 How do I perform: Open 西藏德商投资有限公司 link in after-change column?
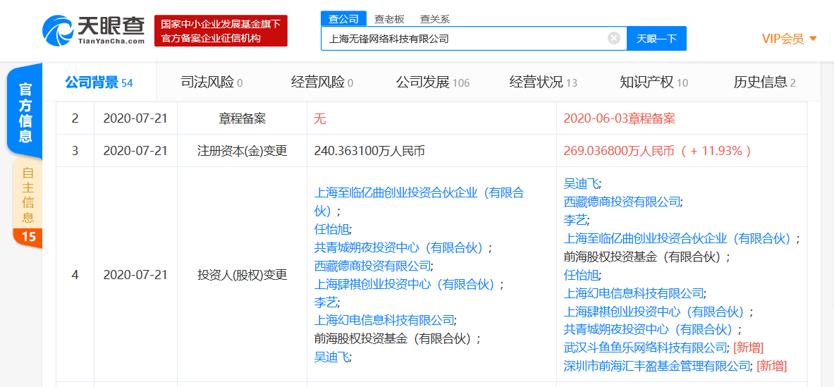623,202
